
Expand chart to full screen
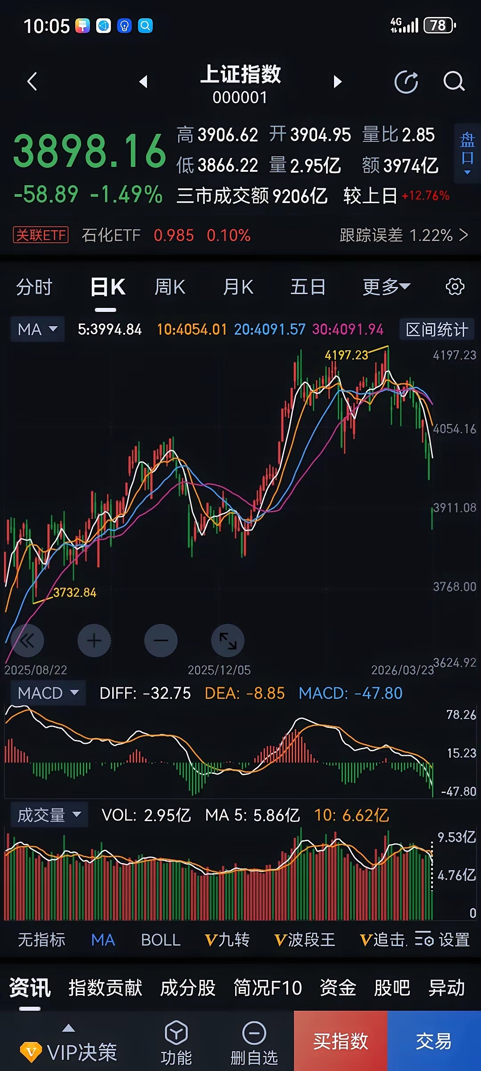tap(228, 641)
